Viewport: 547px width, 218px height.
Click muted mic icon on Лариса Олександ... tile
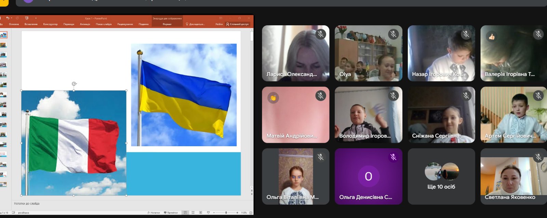(320, 34)
